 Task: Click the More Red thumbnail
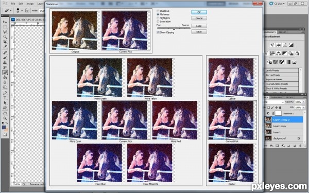click(175, 120)
